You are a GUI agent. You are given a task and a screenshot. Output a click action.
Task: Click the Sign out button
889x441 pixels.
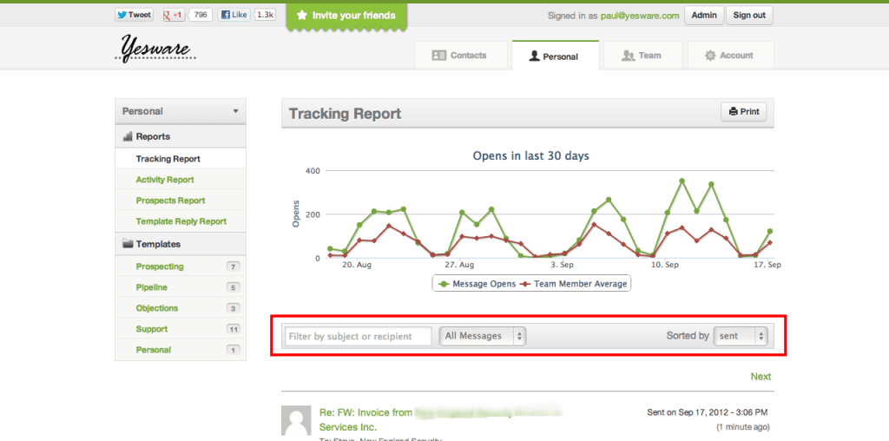pos(748,15)
